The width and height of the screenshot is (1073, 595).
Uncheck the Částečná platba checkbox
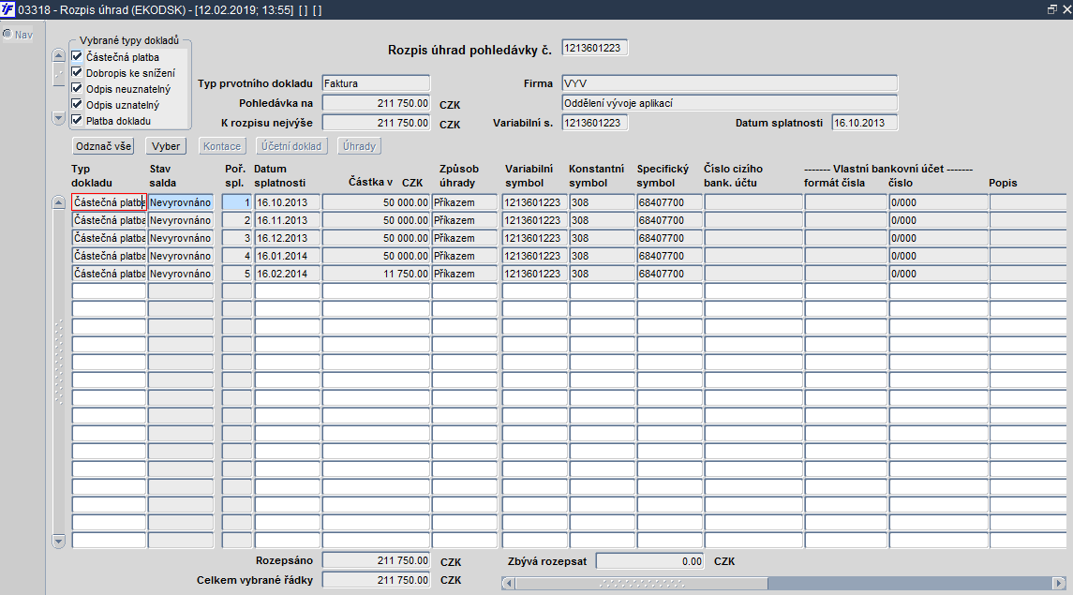point(78,57)
